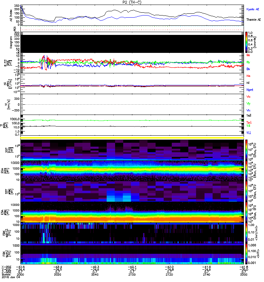The image size is (264, 282).
Task: Click the X-GSE value -42.3
Action: click(x=95, y=267)
